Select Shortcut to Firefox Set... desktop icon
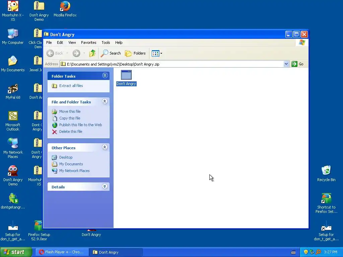 pyautogui.click(x=326, y=203)
